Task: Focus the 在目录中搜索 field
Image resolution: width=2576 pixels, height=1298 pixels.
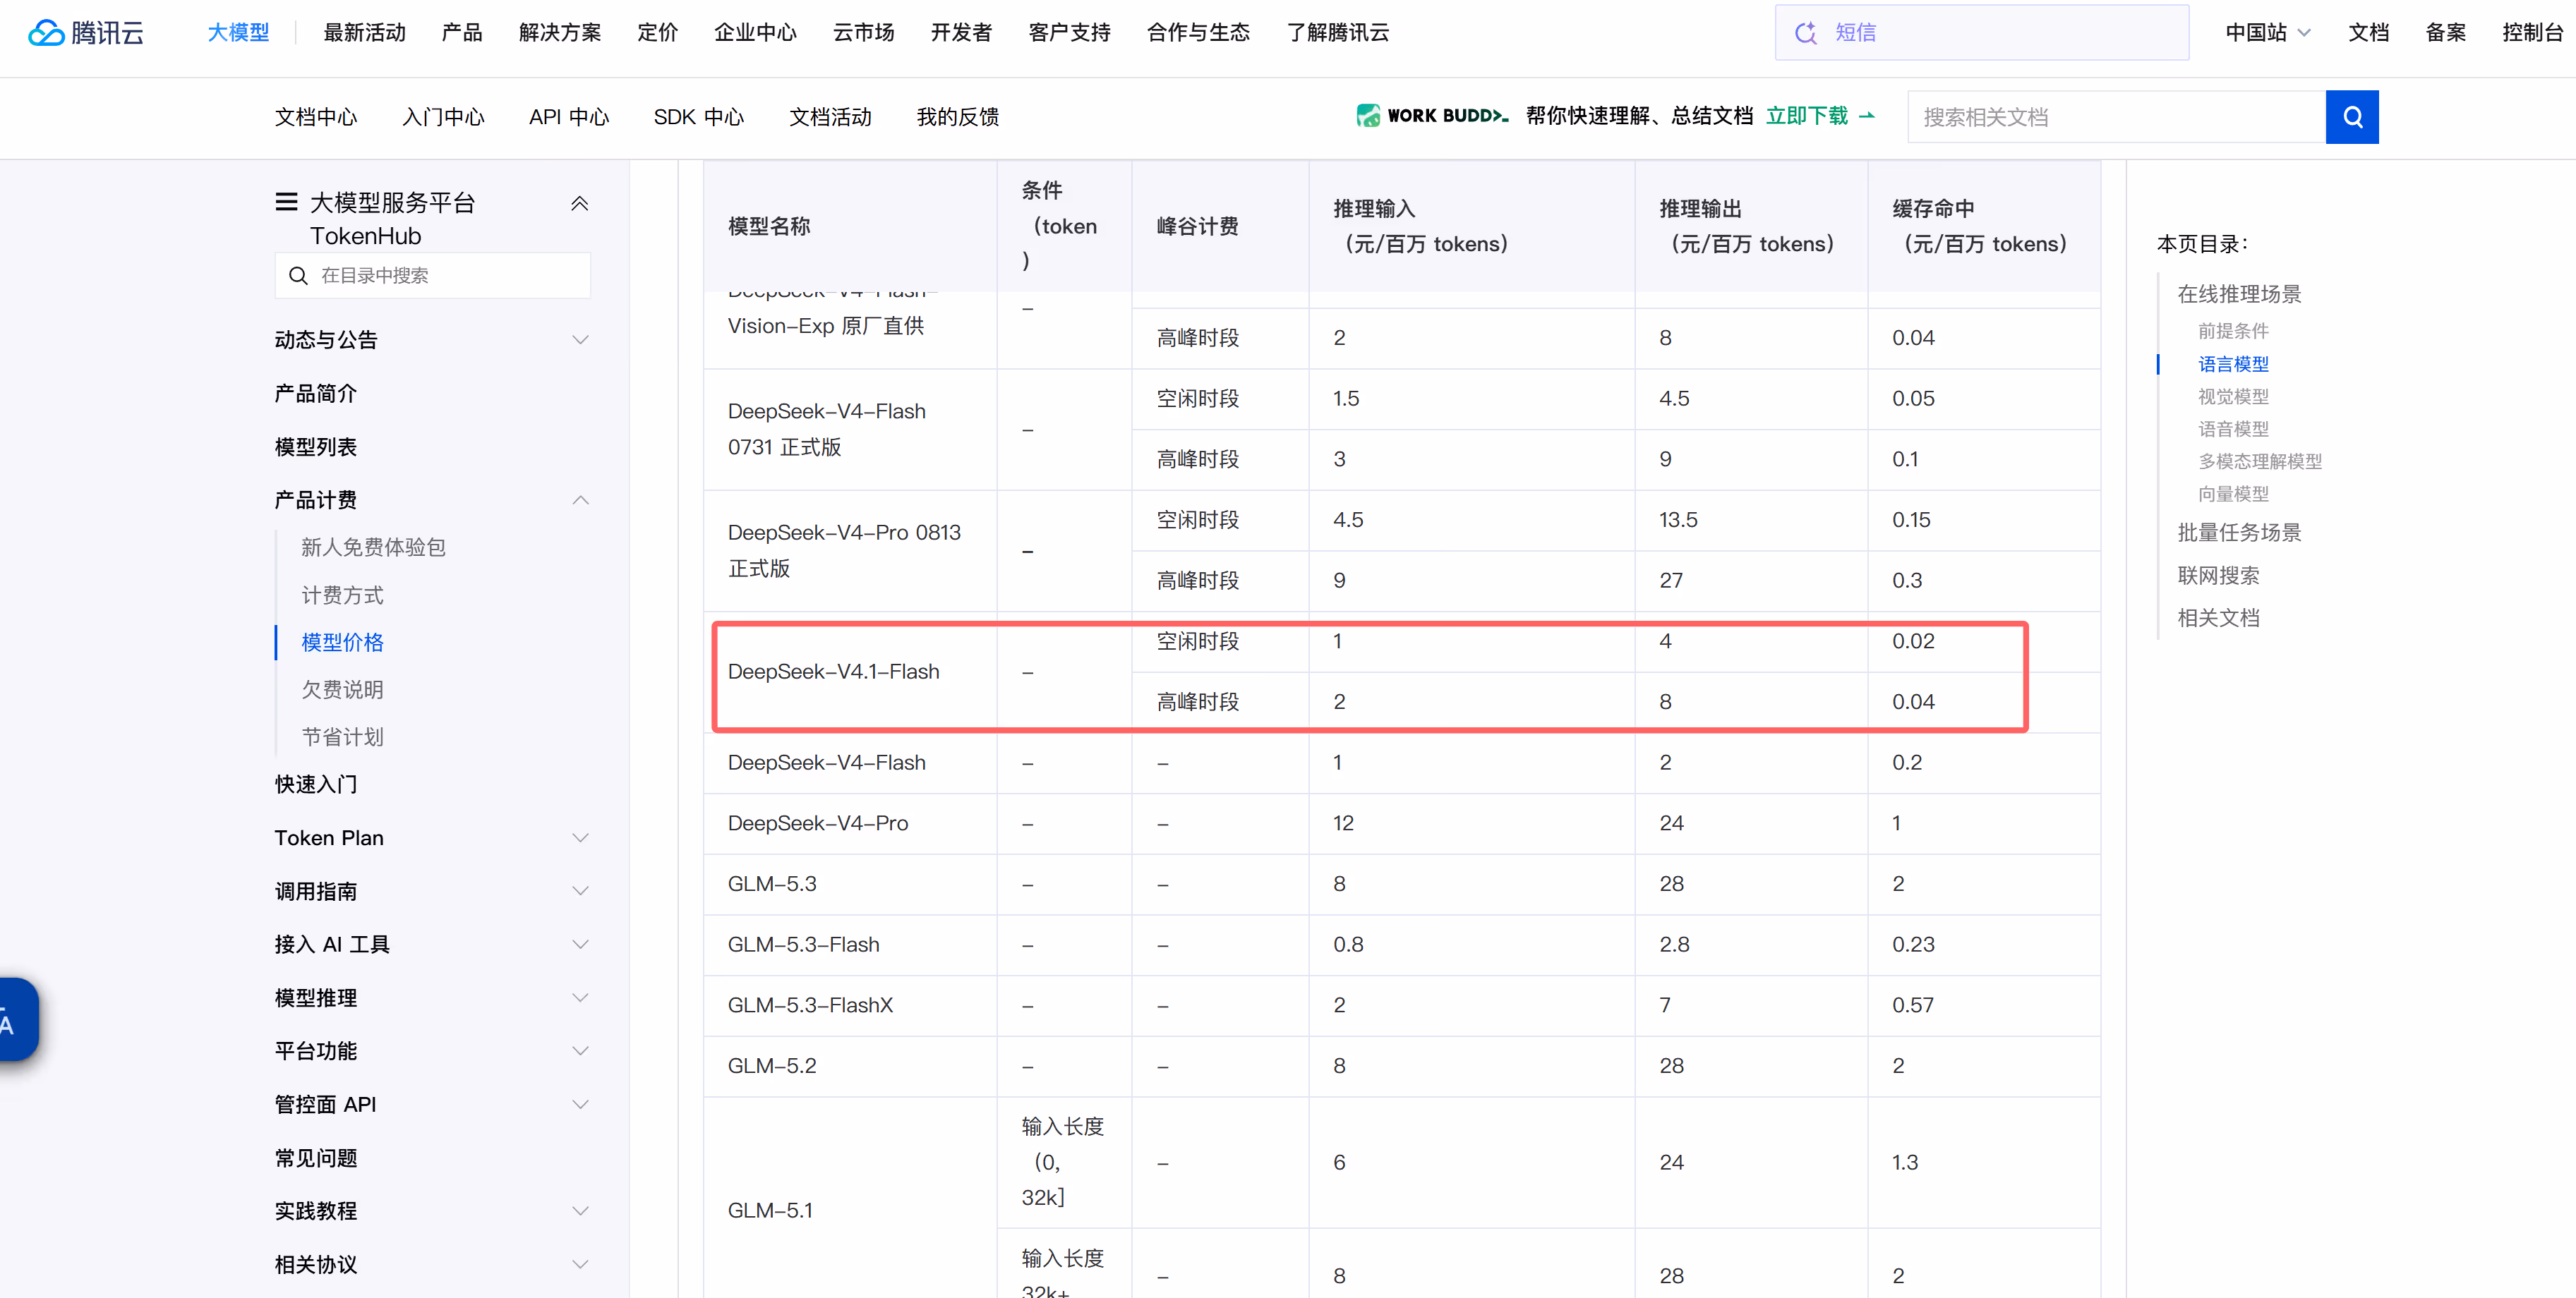Action: coord(433,276)
